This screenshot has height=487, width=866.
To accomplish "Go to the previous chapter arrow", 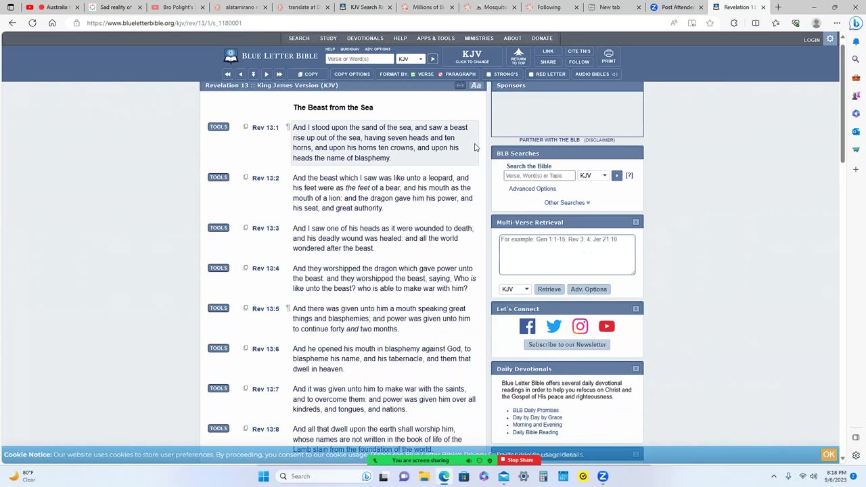I will click(x=240, y=74).
